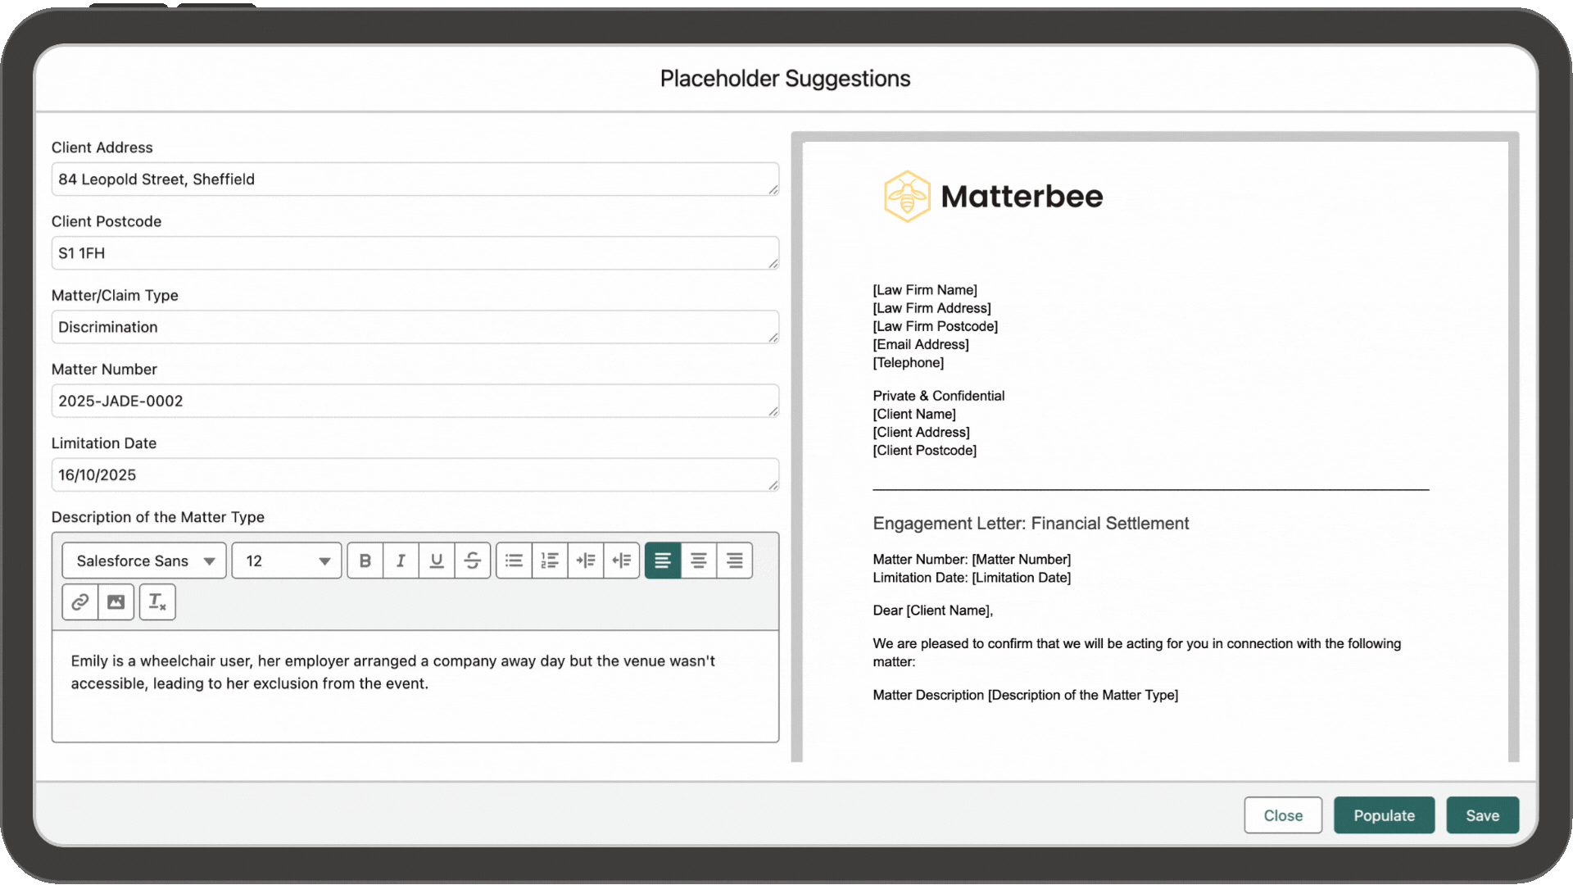The image size is (1573, 885).
Task: Click the Matter Number input field
Action: pos(415,401)
